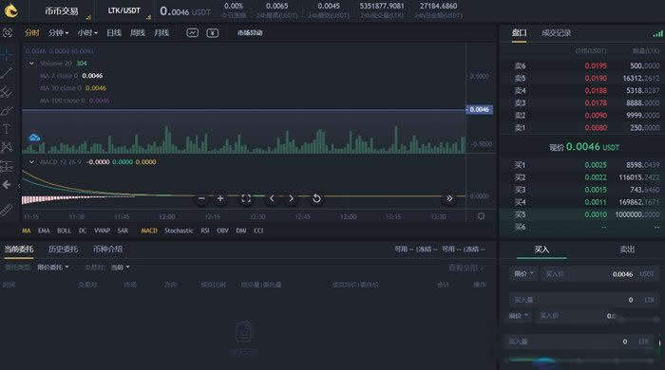Viewport: 665px width, 370px height.
Task: Jump to latest bar double-arrow icon
Action: tap(449, 198)
